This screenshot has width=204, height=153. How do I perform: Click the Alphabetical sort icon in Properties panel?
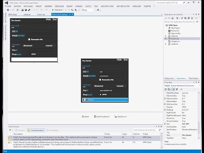coord(170,89)
